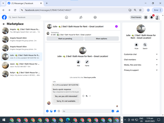Open the Friends icon in top navigation
This screenshot has height=123, width=164.
81,17
